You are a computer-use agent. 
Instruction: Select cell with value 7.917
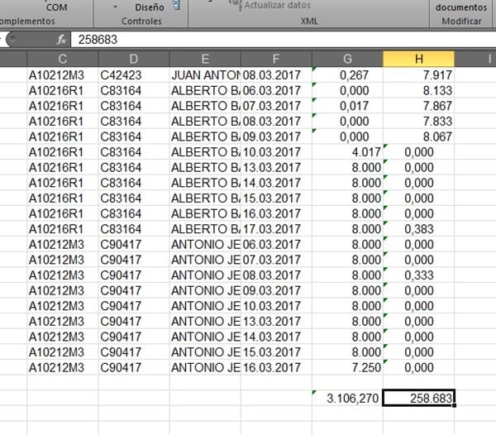tap(418, 75)
